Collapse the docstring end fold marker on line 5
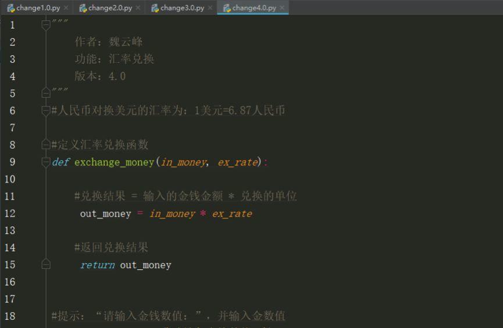The image size is (503, 328). click(46, 92)
